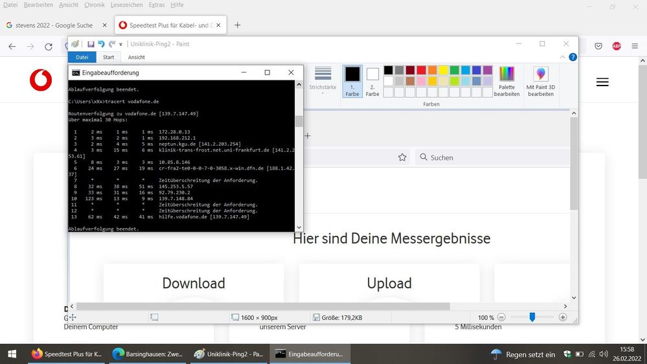Pick the green swatch in the top row
Viewport: 647px width, 364px height.
click(x=454, y=70)
